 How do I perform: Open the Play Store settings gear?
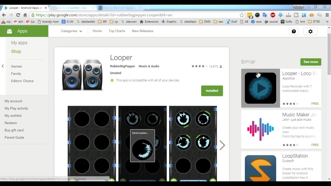tap(310, 31)
